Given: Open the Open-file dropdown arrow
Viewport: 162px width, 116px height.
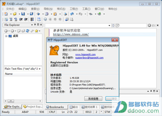Looking at the screenshot, I should [19, 14].
